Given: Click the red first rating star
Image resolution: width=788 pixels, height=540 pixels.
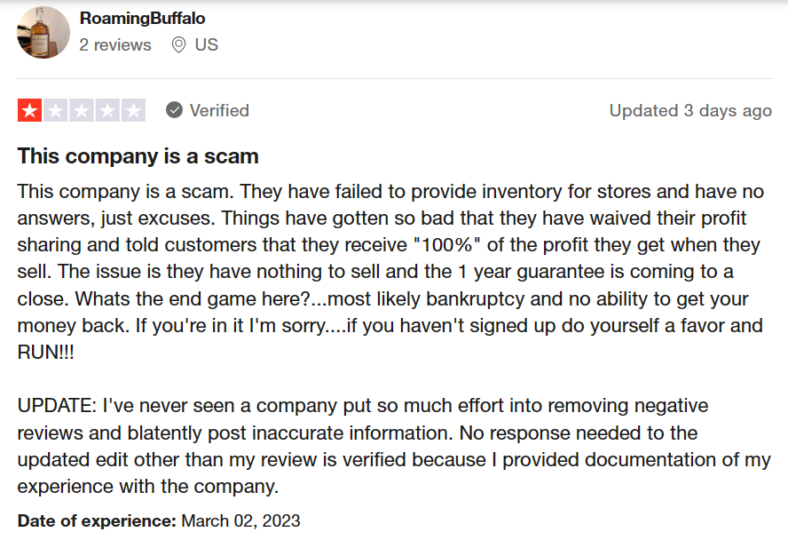Looking at the screenshot, I should click(29, 111).
